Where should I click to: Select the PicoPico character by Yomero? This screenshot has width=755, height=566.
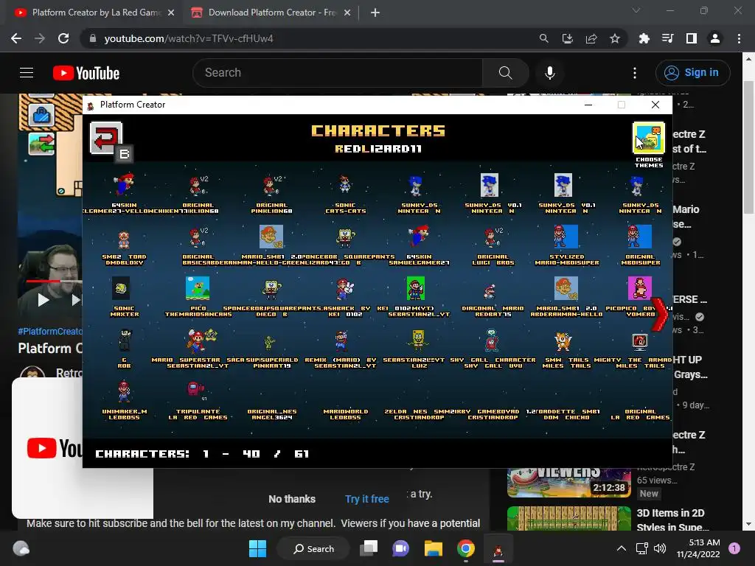coord(639,288)
